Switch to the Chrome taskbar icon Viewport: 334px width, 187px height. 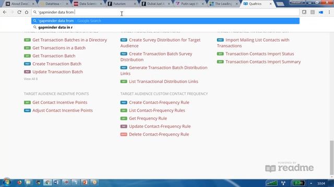pos(47,182)
